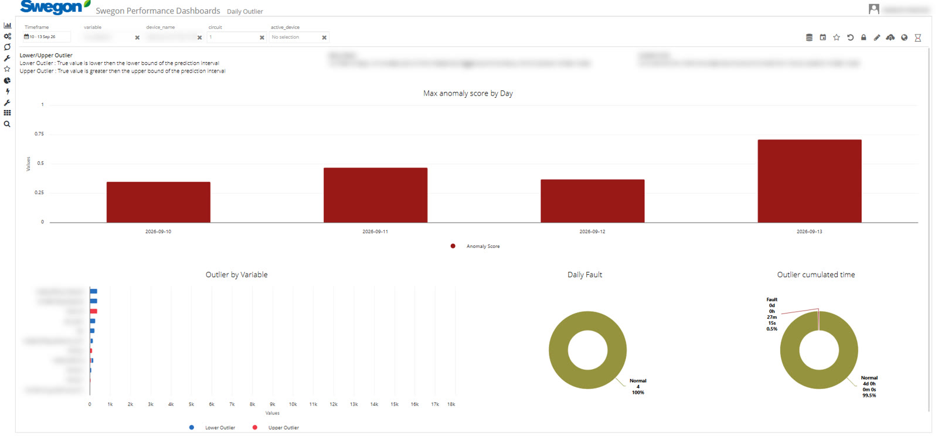Click the page vertical scrollbar

(930, 230)
